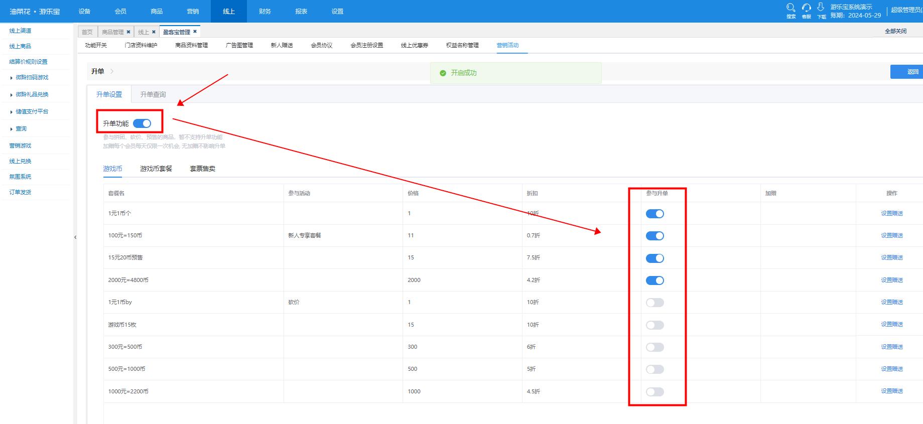Click 设置赠送 for 1元1币个
Viewport: 923px width, 424px height.
click(892, 213)
